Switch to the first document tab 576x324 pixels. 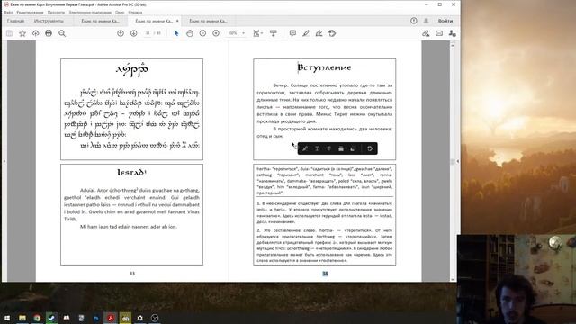tap(100, 21)
